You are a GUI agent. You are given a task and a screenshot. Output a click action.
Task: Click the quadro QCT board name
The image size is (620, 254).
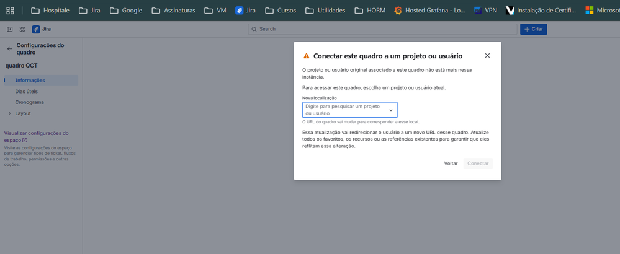[21, 66]
